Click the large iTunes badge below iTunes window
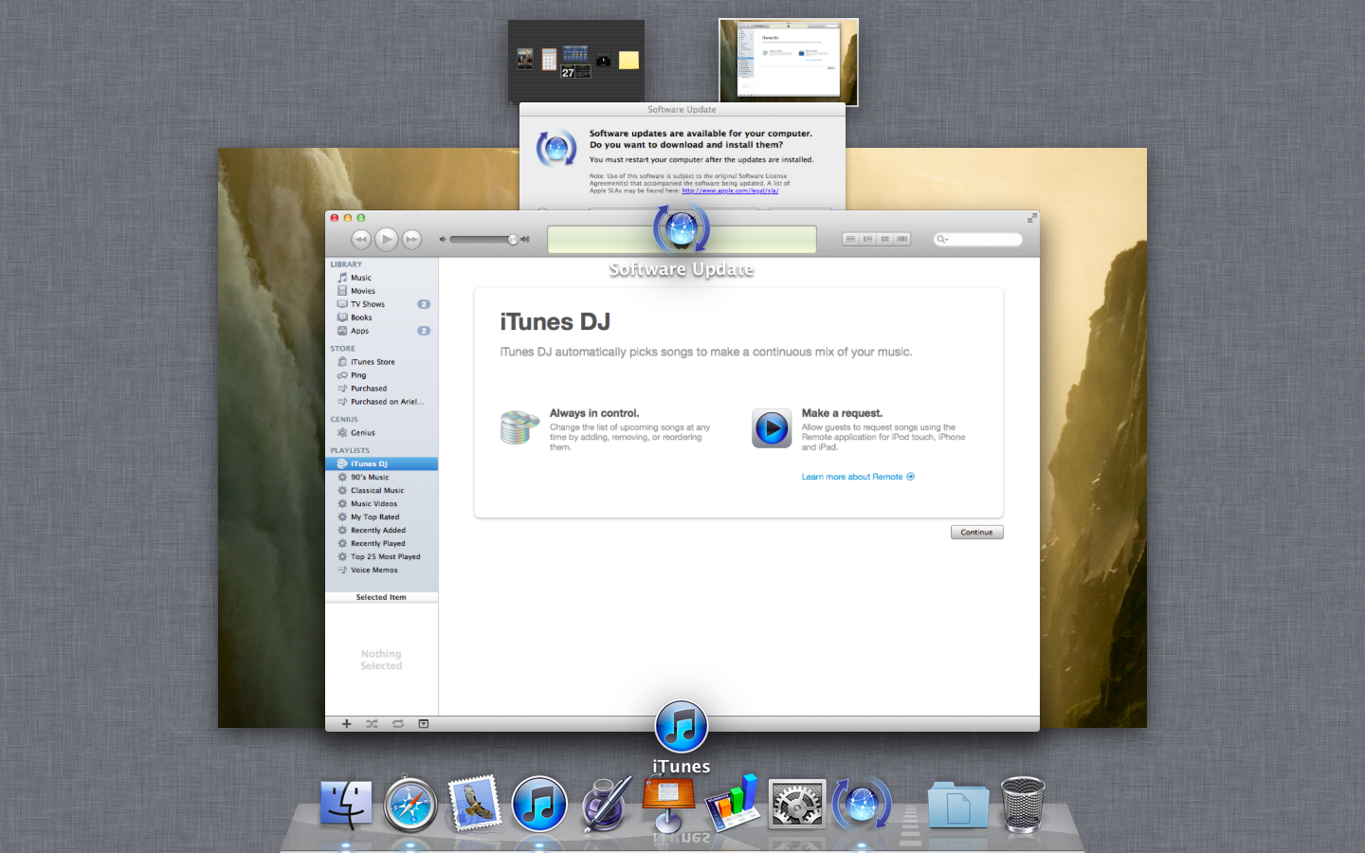Viewport: 1365px width, 853px height. coord(682,727)
